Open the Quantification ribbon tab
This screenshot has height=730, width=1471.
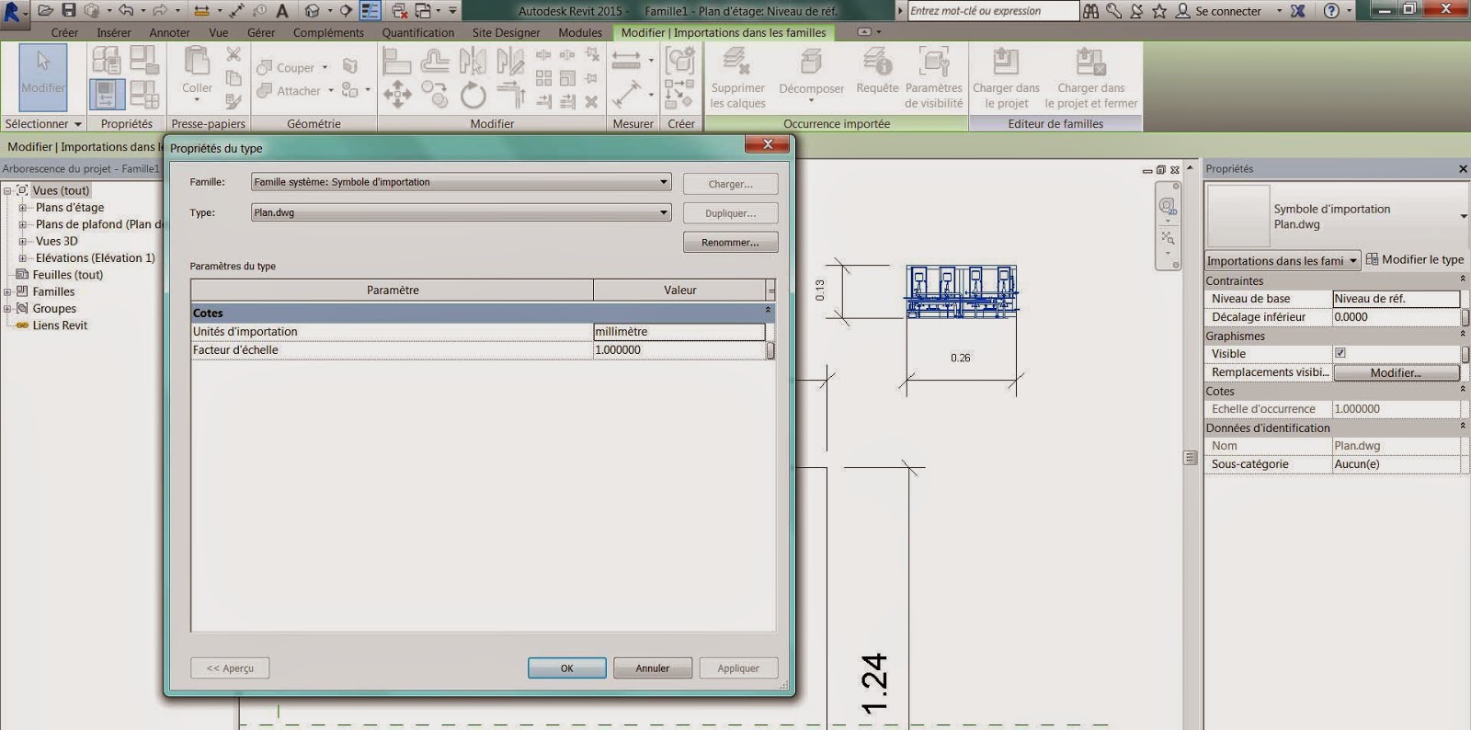click(418, 32)
